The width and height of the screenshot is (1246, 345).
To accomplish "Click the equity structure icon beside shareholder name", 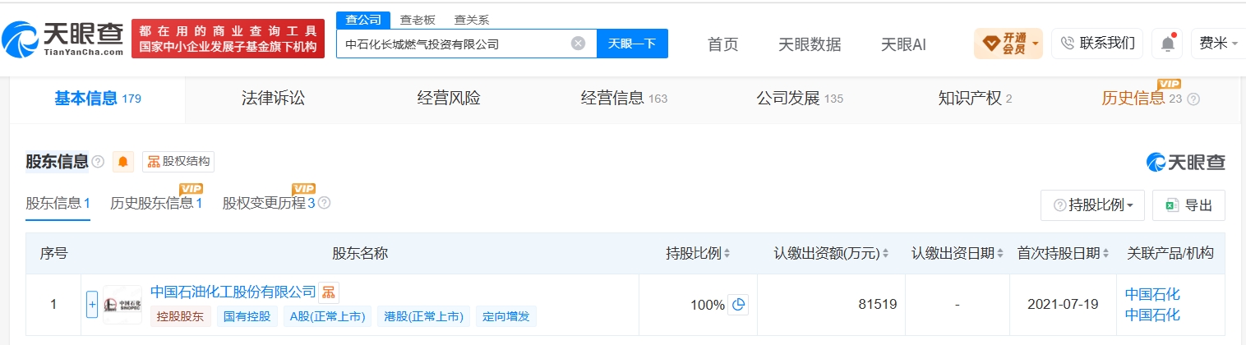I will pyautogui.click(x=328, y=292).
